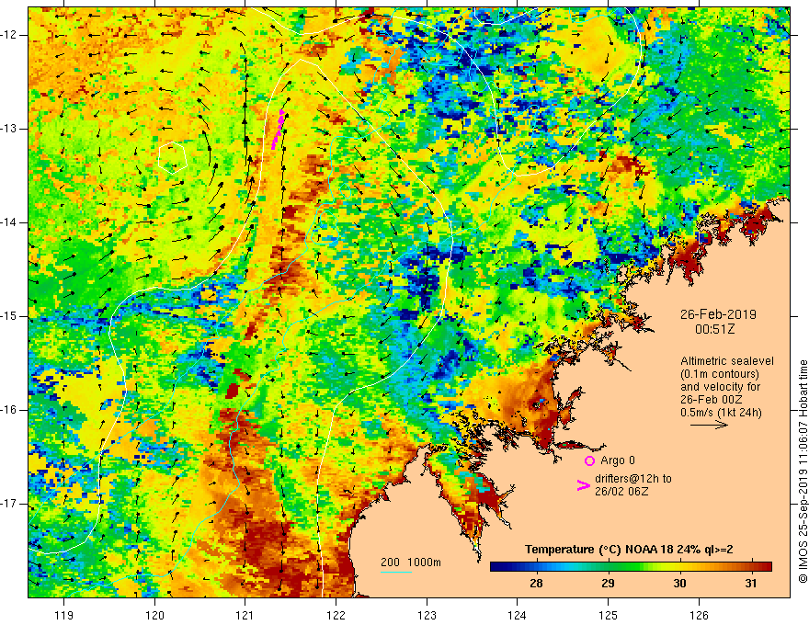Click the 125 longitude axis label
Image resolution: width=809 pixels, height=625 pixels.
click(609, 615)
